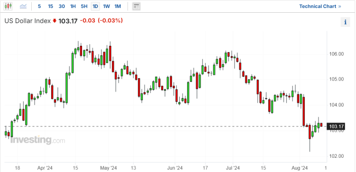This screenshot has height=172, width=356.
Task: Select the 15 minute interval
Action: (50, 6)
